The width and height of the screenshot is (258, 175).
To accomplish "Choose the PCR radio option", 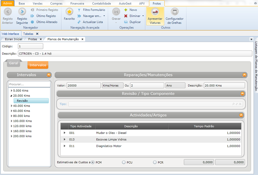I will tap(155, 162).
